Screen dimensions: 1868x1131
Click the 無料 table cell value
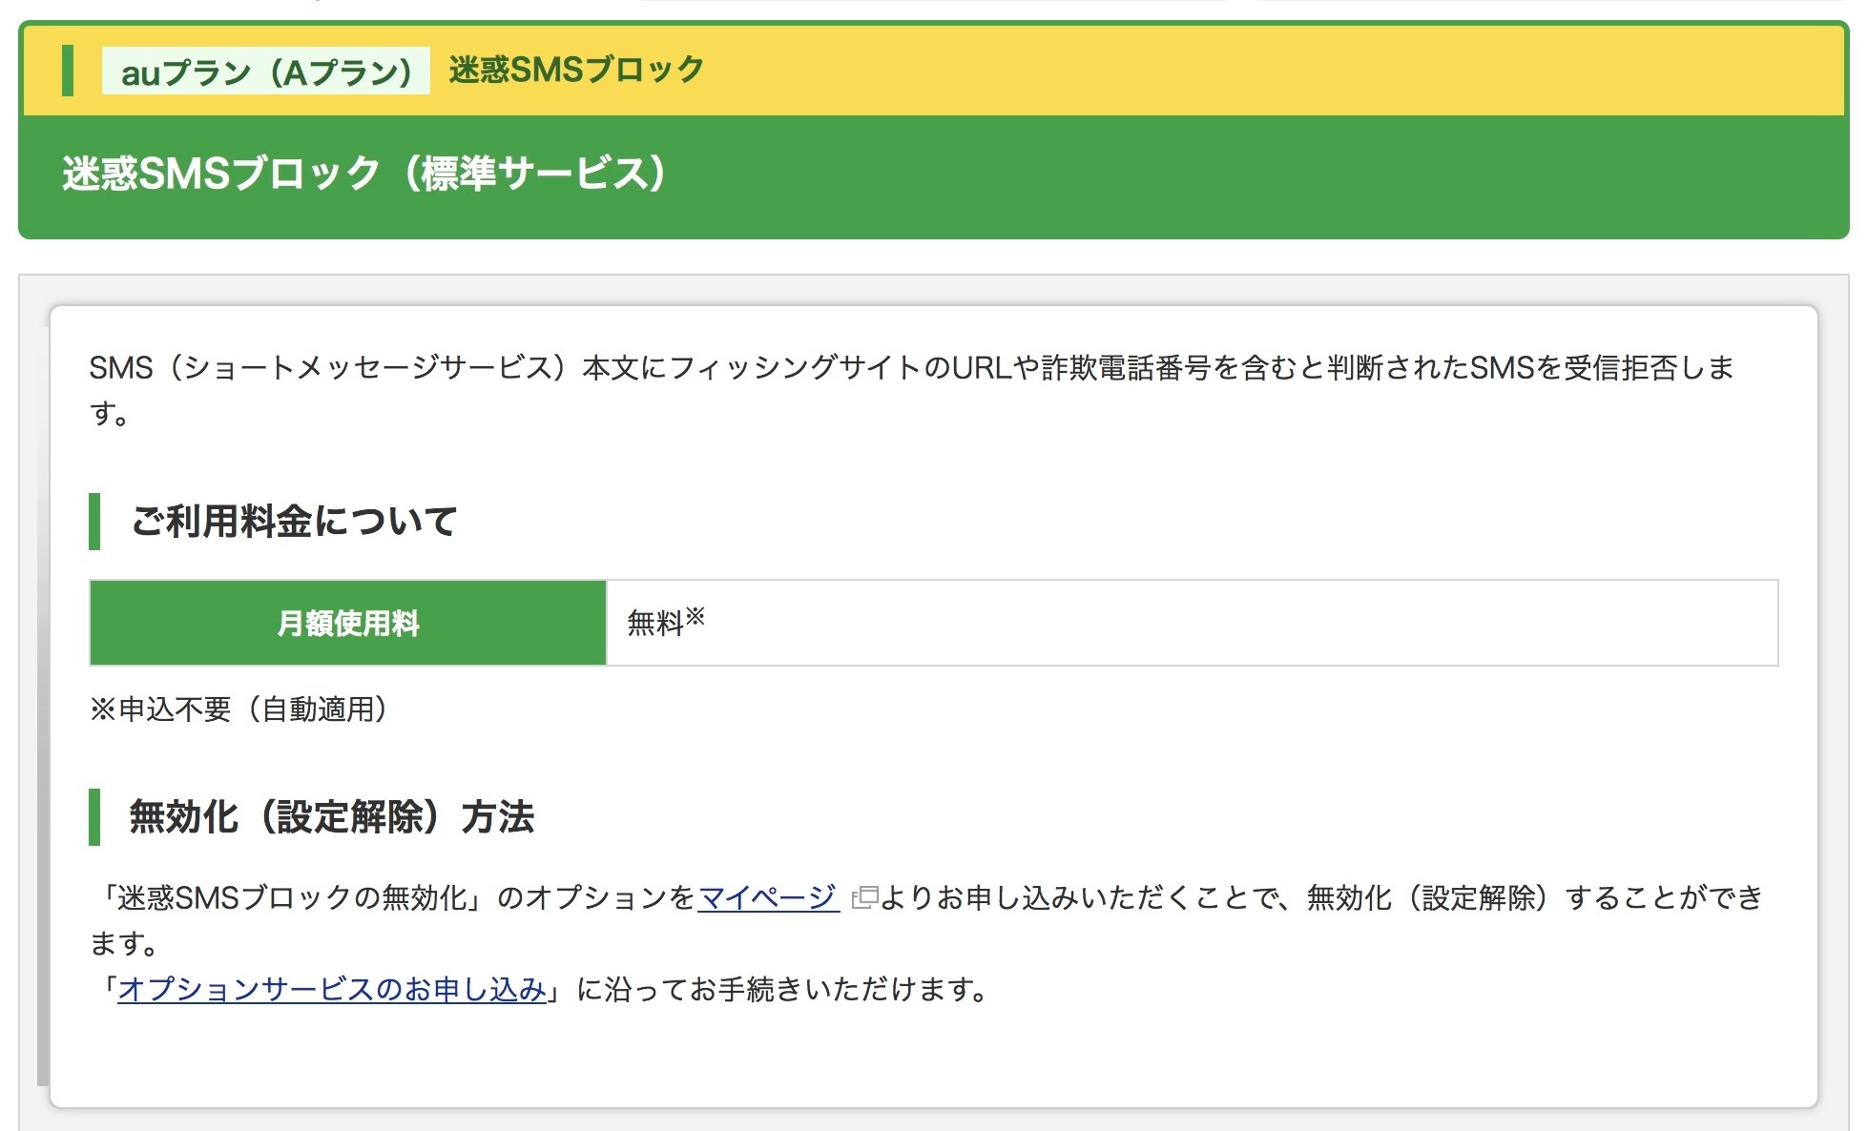pyautogui.click(x=654, y=624)
